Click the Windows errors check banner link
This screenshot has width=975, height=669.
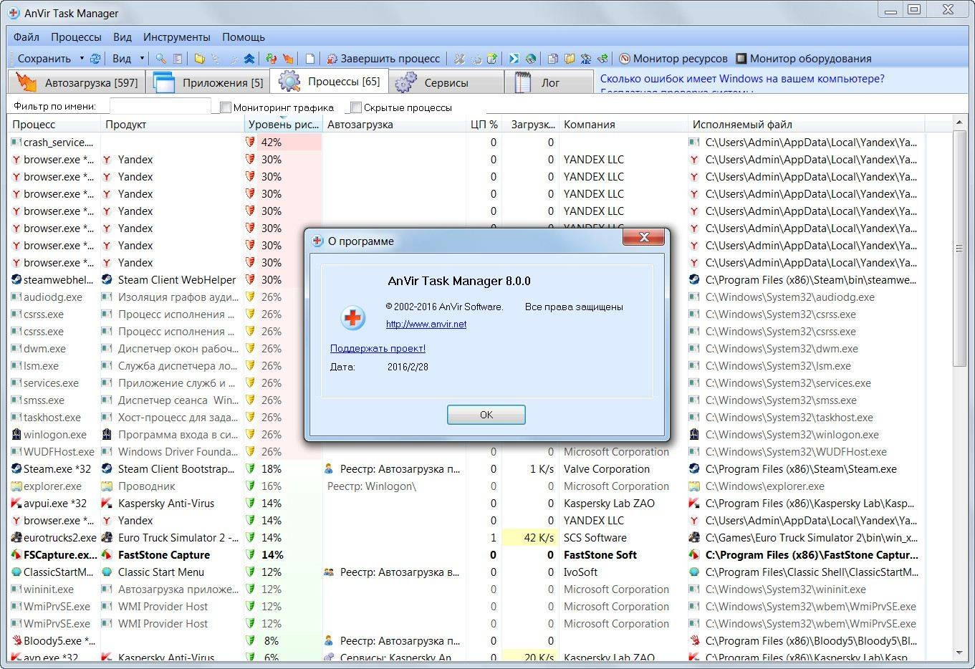[742, 79]
